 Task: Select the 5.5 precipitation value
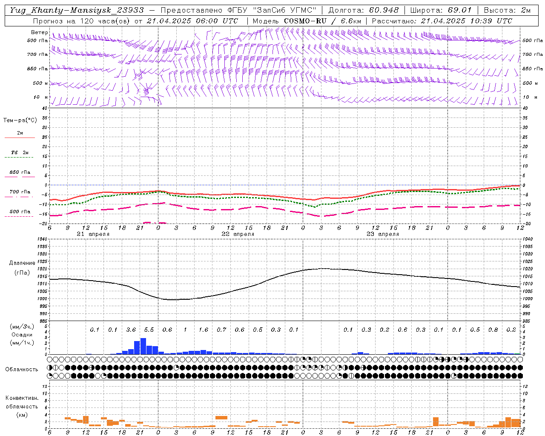tap(149, 330)
